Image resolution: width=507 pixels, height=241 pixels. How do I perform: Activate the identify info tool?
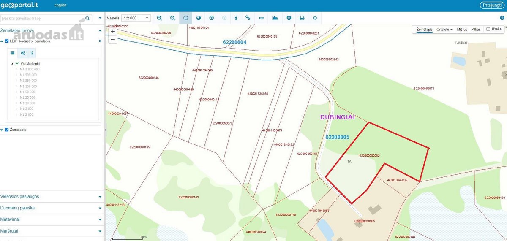tap(236, 18)
